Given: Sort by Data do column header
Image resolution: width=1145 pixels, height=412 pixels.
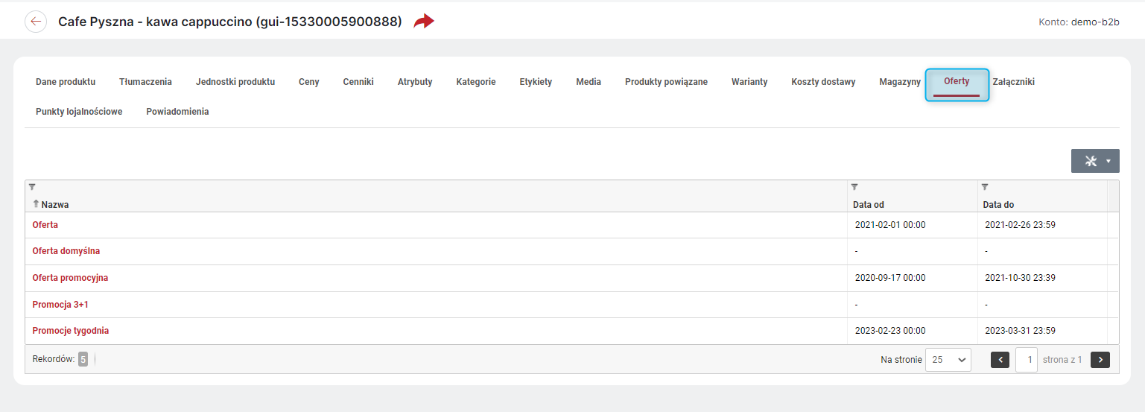Looking at the screenshot, I should pyautogui.click(x=998, y=204).
